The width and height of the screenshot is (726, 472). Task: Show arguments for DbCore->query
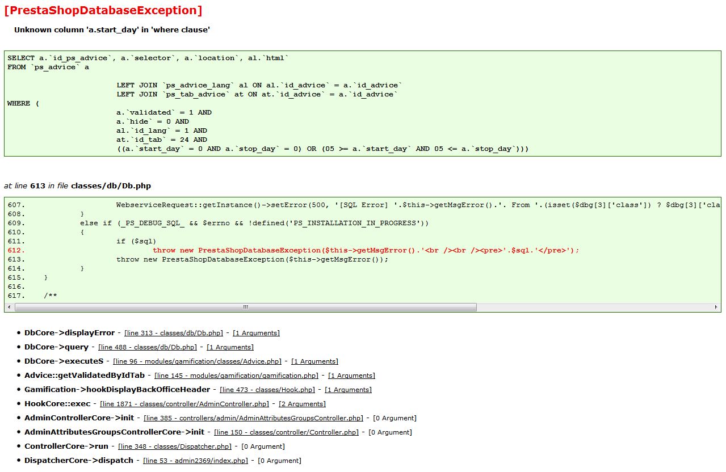pyautogui.click(x=230, y=347)
